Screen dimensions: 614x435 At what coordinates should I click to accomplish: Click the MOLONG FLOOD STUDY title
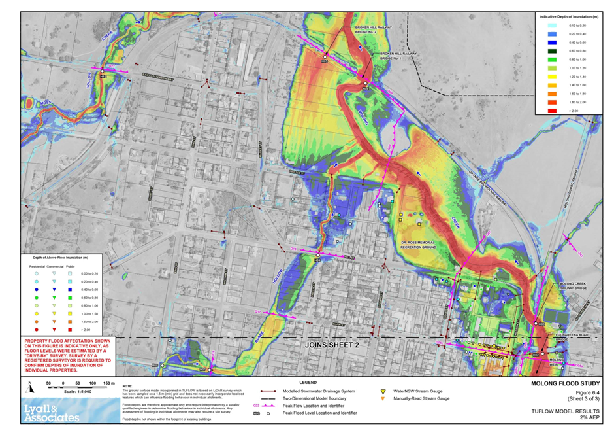565,383
